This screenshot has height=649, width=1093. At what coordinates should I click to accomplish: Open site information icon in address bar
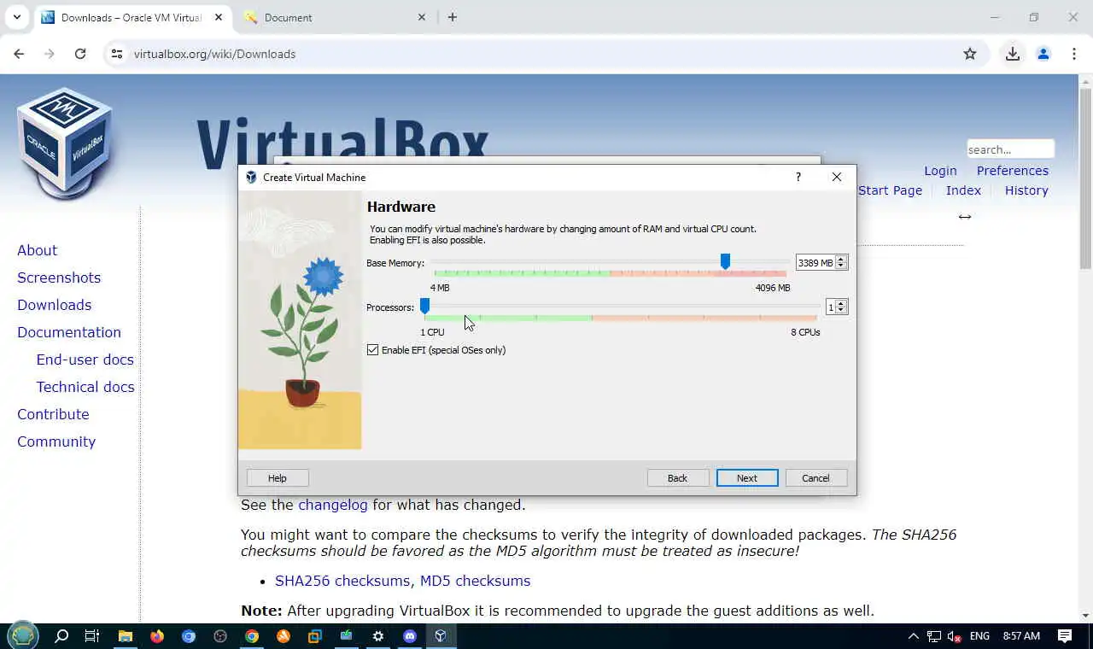[117, 54]
